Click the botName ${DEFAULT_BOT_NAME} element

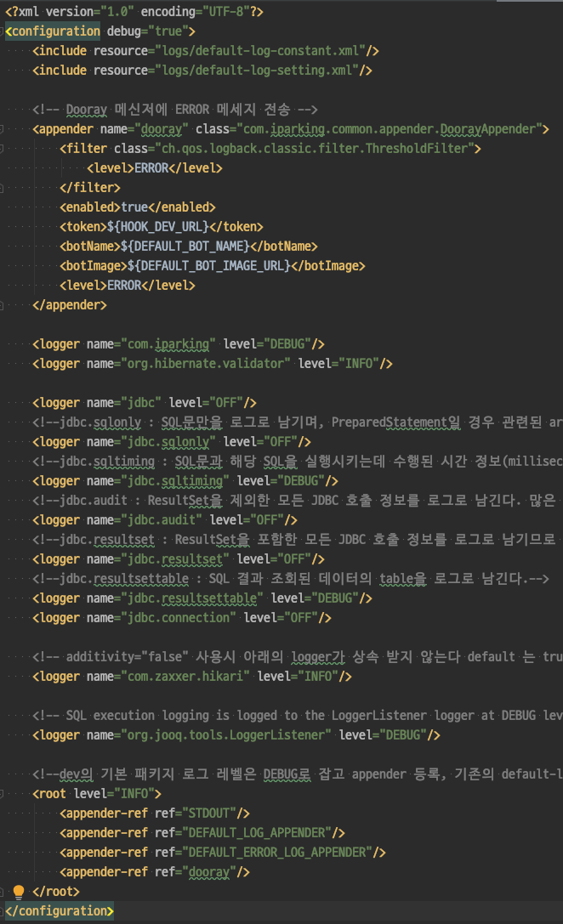click(x=189, y=246)
